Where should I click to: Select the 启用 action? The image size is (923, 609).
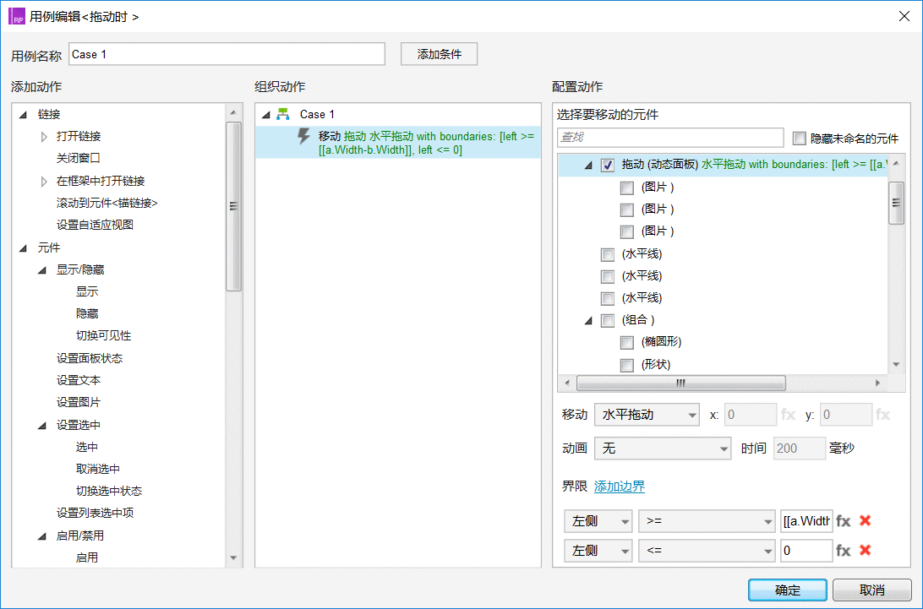pos(87,557)
